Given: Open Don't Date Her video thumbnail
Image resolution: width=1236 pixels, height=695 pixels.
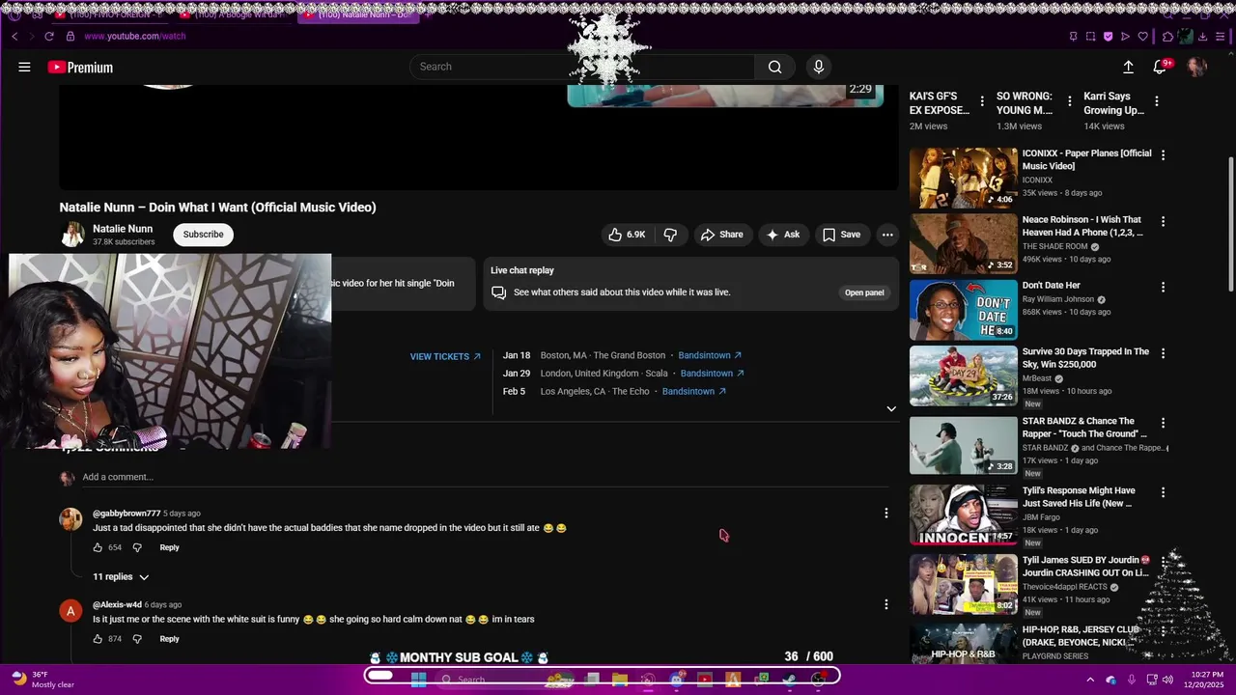Looking at the screenshot, I should (x=964, y=310).
